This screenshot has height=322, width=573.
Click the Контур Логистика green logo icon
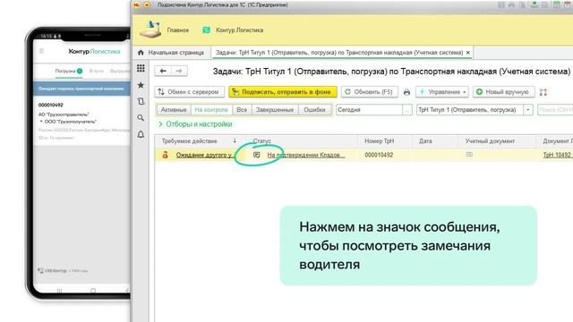click(206, 30)
